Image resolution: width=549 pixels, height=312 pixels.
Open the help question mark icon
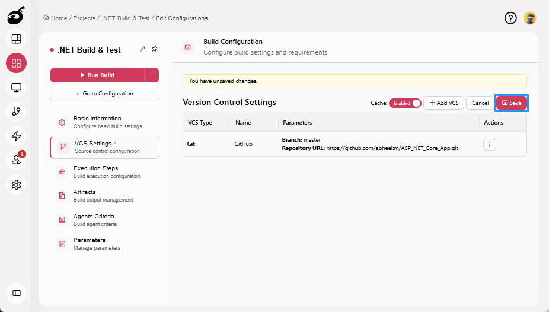pyautogui.click(x=510, y=18)
